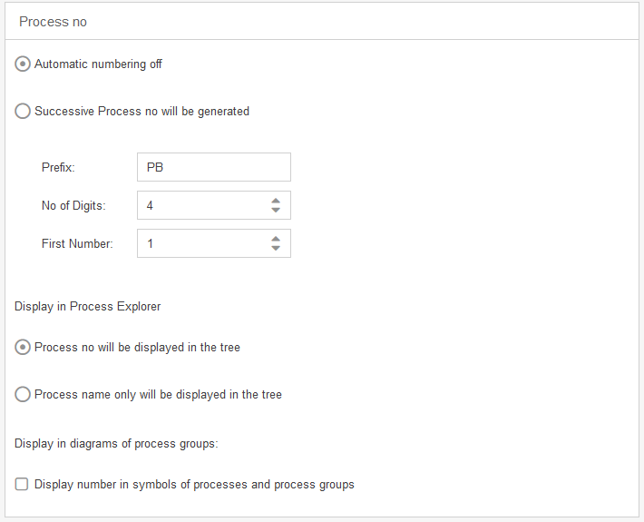Click the Display in Process Explorer heading
This screenshot has width=644, height=522.
point(88,306)
